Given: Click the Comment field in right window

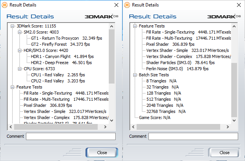Looking at the screenshot, I should (x=193, y=136).
